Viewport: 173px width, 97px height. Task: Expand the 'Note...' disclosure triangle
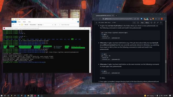coord(100,78)
